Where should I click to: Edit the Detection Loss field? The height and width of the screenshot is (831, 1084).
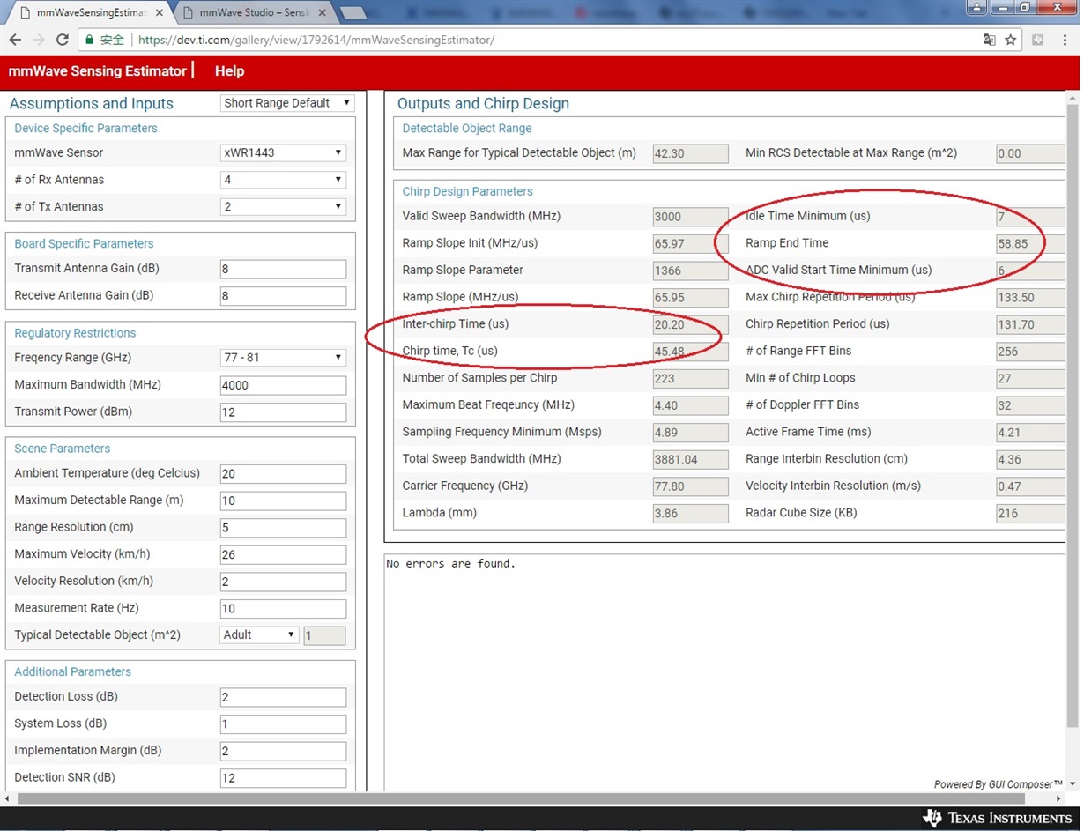coord(283,697)
